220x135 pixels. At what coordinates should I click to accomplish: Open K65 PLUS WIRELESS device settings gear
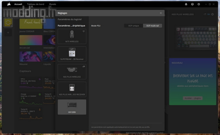(213, 14)
